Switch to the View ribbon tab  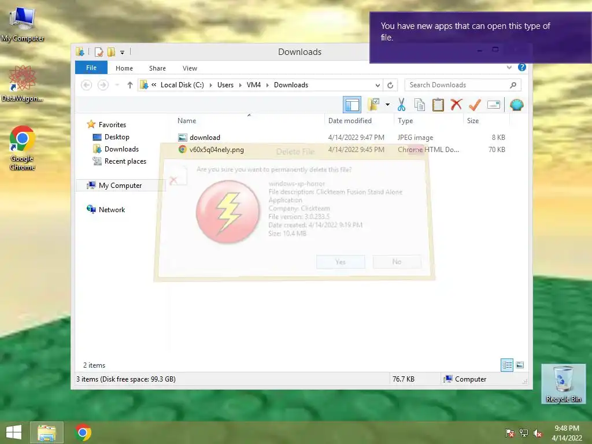pyautogui.click(x=190, y=68)
